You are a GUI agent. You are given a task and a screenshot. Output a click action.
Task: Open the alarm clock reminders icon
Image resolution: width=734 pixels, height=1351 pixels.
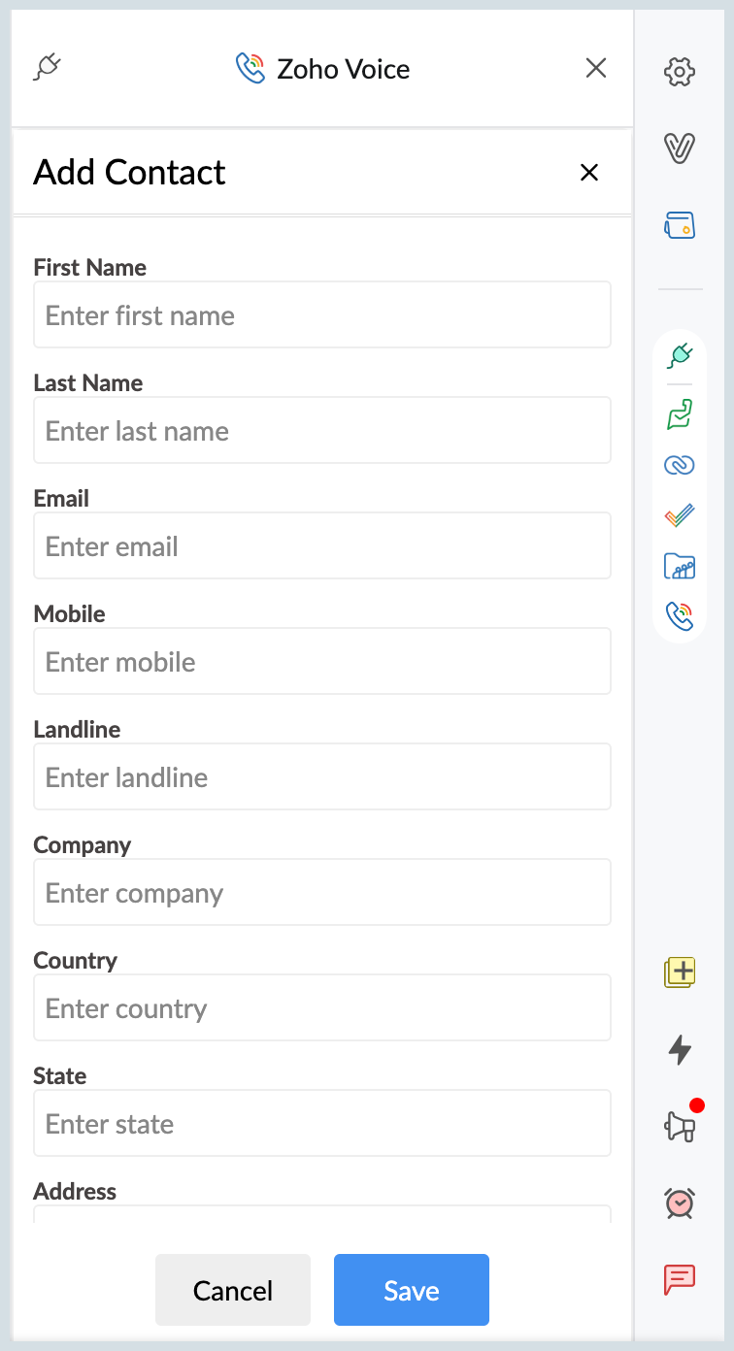680,1203
